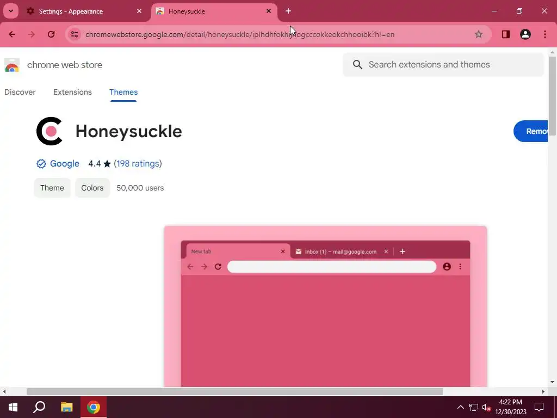The height and width of the screenshot is (418, 557).
Task: Reload the current page
Action: click(51, 34)
